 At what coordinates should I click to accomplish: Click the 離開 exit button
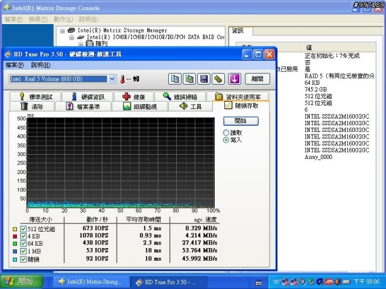[x=258, y=79]
